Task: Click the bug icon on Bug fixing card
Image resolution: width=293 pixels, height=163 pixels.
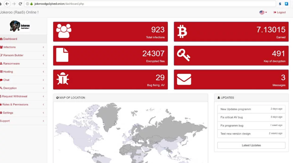Action: pos(63,79)
